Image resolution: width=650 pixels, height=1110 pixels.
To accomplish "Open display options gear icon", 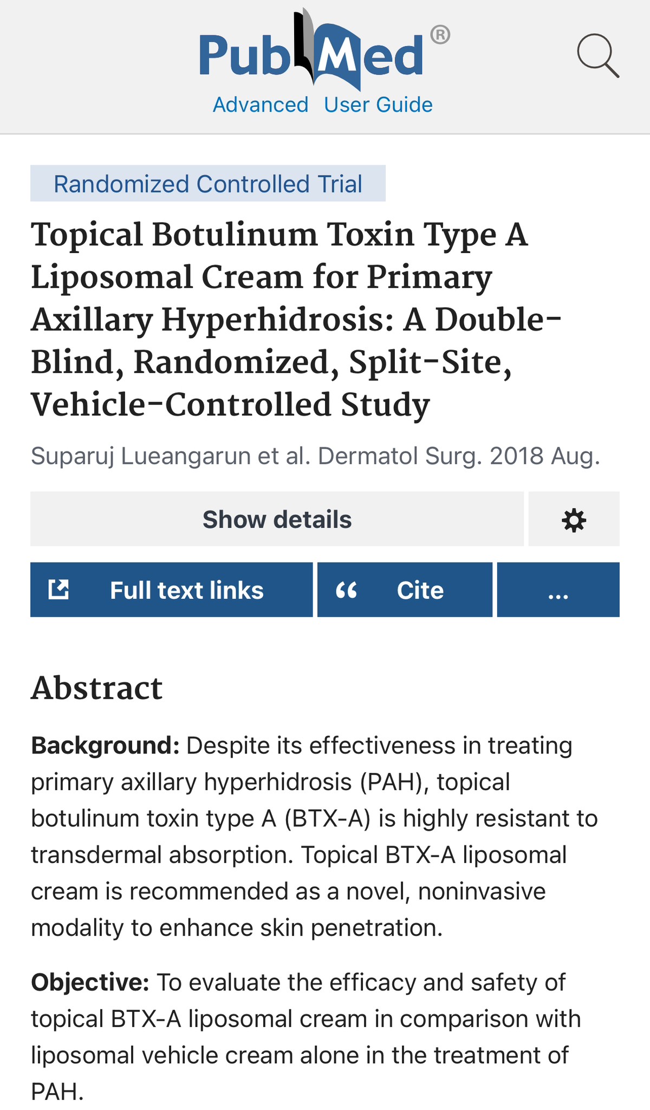I will coord(574,520).
